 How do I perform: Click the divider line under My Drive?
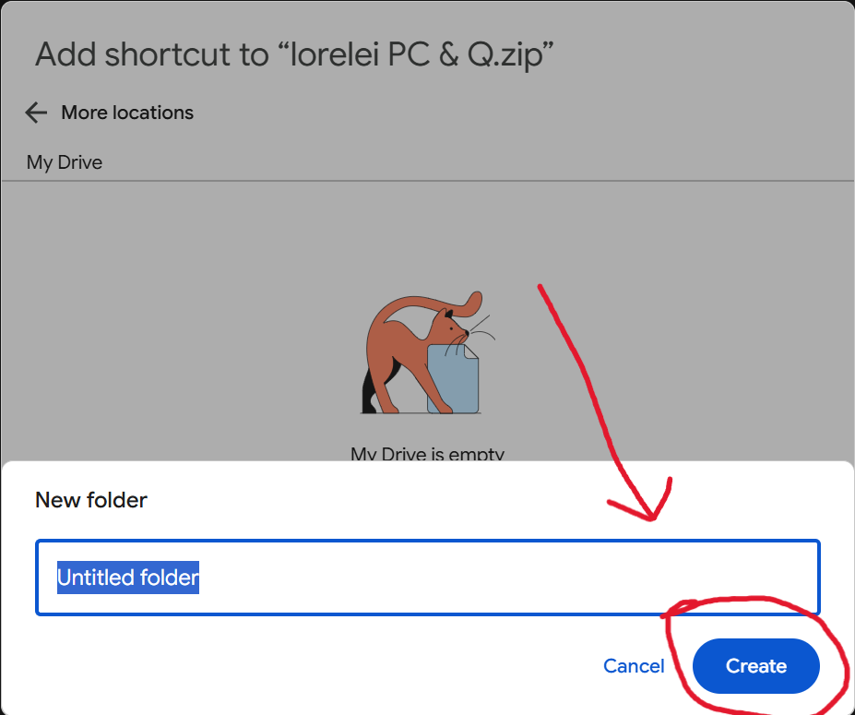click(x=428, y=181)
